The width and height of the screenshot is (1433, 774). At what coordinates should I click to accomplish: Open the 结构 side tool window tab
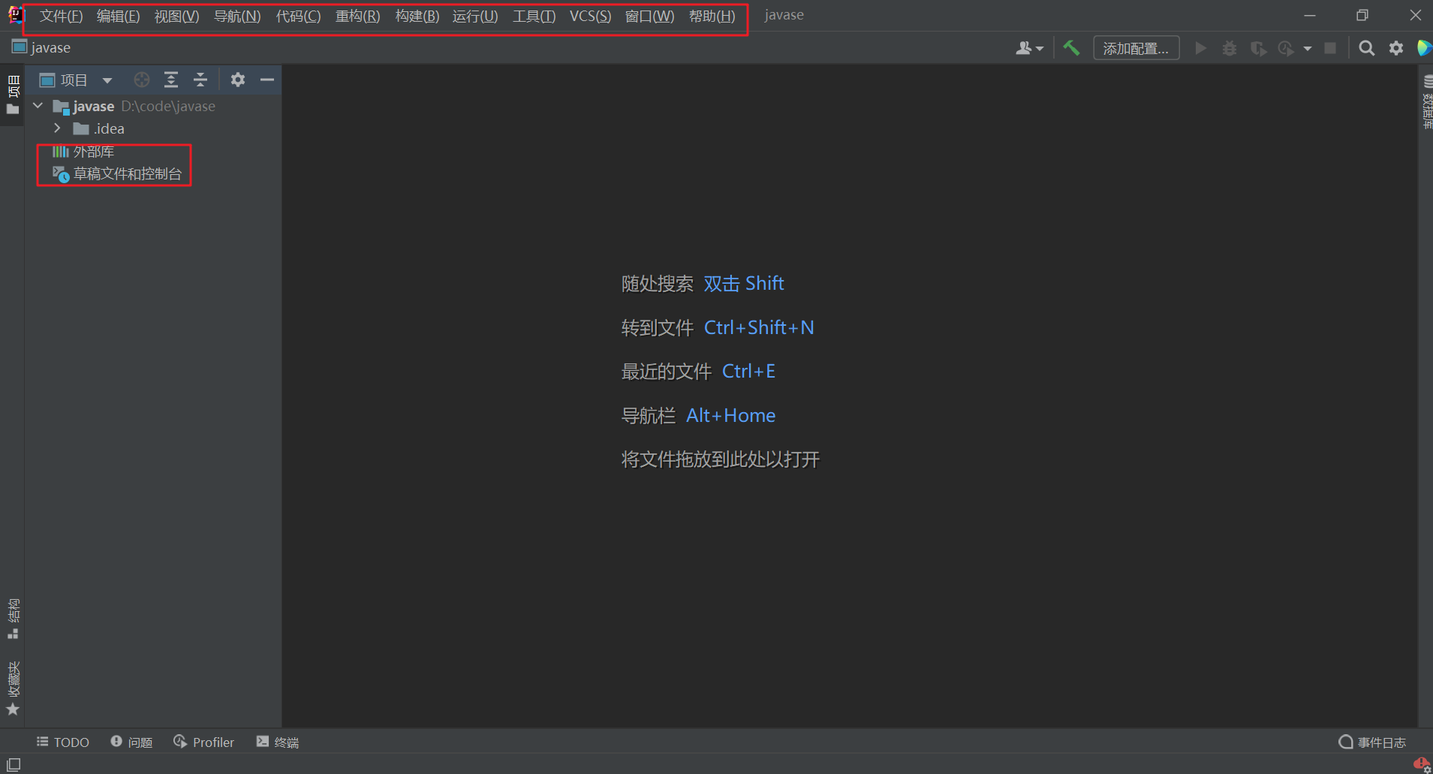13,619
